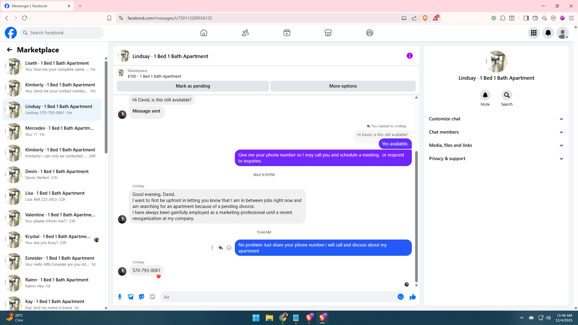
Task: Toggle the Brave browser sidebar panel
Action: click(526, 18)
